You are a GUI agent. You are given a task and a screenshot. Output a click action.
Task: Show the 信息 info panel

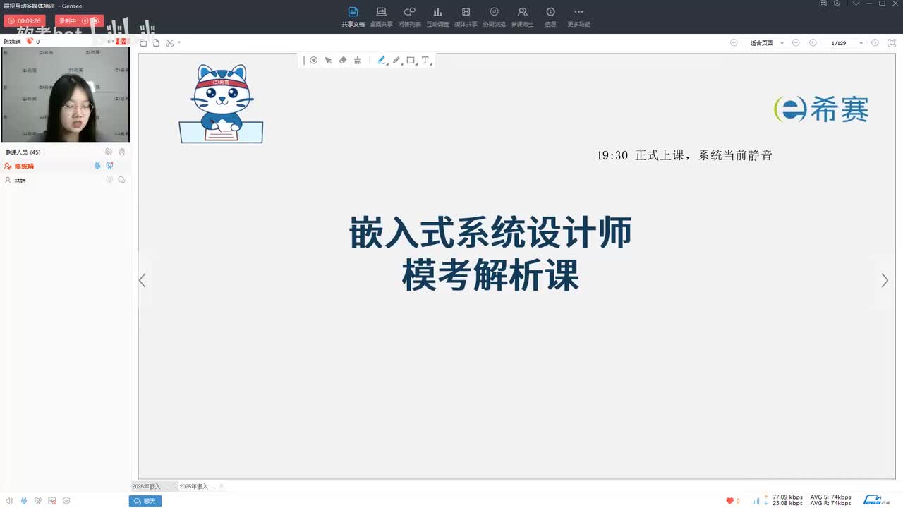pyautogui.click(x=550, y=17)
